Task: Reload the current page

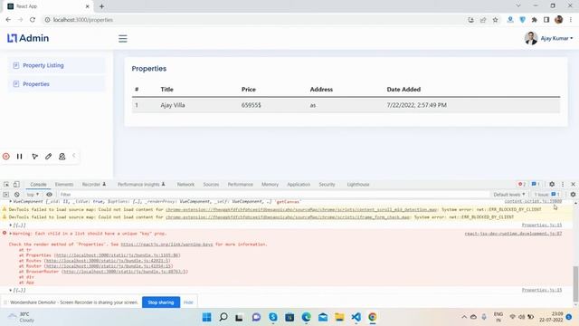Action: 33,20
